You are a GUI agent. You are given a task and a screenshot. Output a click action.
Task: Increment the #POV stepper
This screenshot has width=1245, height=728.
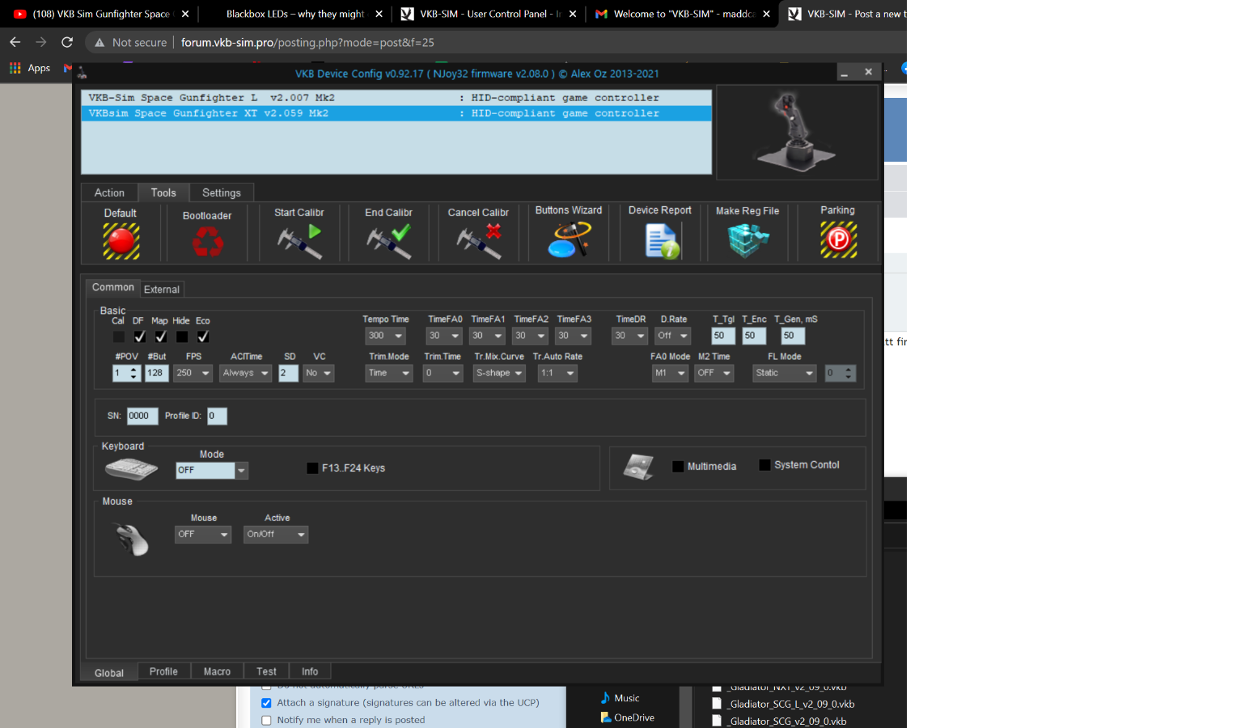(x=134, y=369)
